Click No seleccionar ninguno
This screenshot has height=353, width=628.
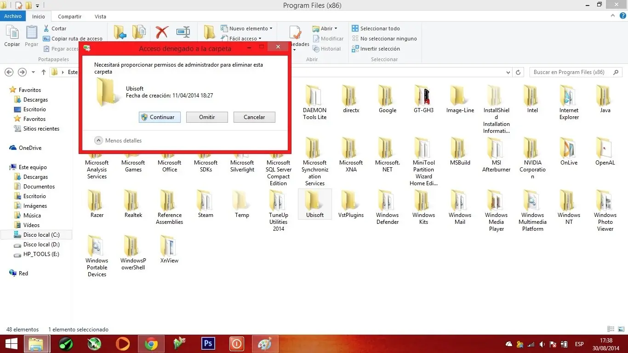click(384, 39)
